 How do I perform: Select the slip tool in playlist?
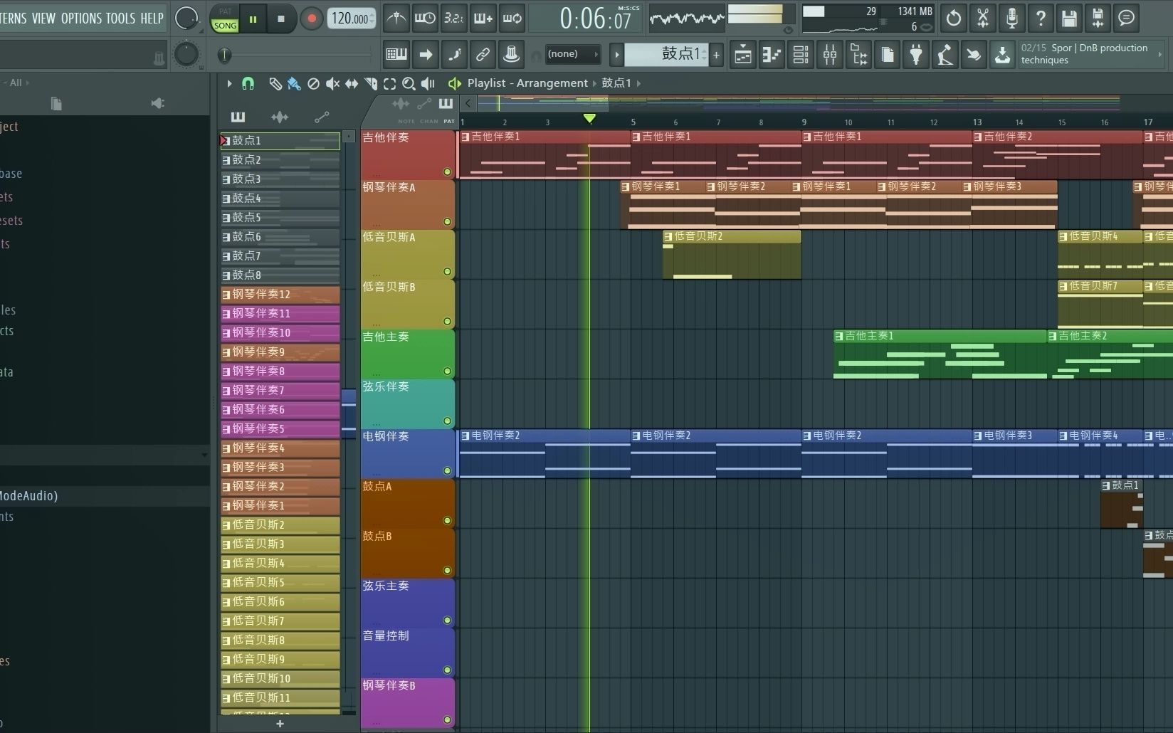click(352, 84)
